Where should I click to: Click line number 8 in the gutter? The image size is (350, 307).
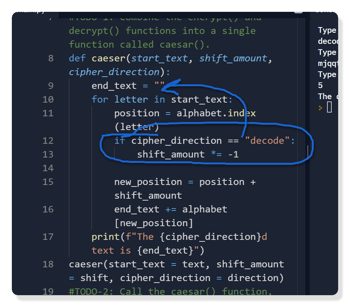51,58
